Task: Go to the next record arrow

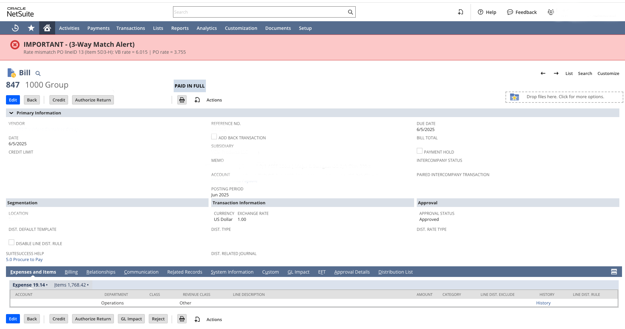Action: (556, 73)
